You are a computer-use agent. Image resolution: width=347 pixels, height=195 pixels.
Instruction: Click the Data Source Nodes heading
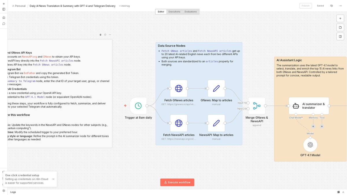click(x=171, y=46)
